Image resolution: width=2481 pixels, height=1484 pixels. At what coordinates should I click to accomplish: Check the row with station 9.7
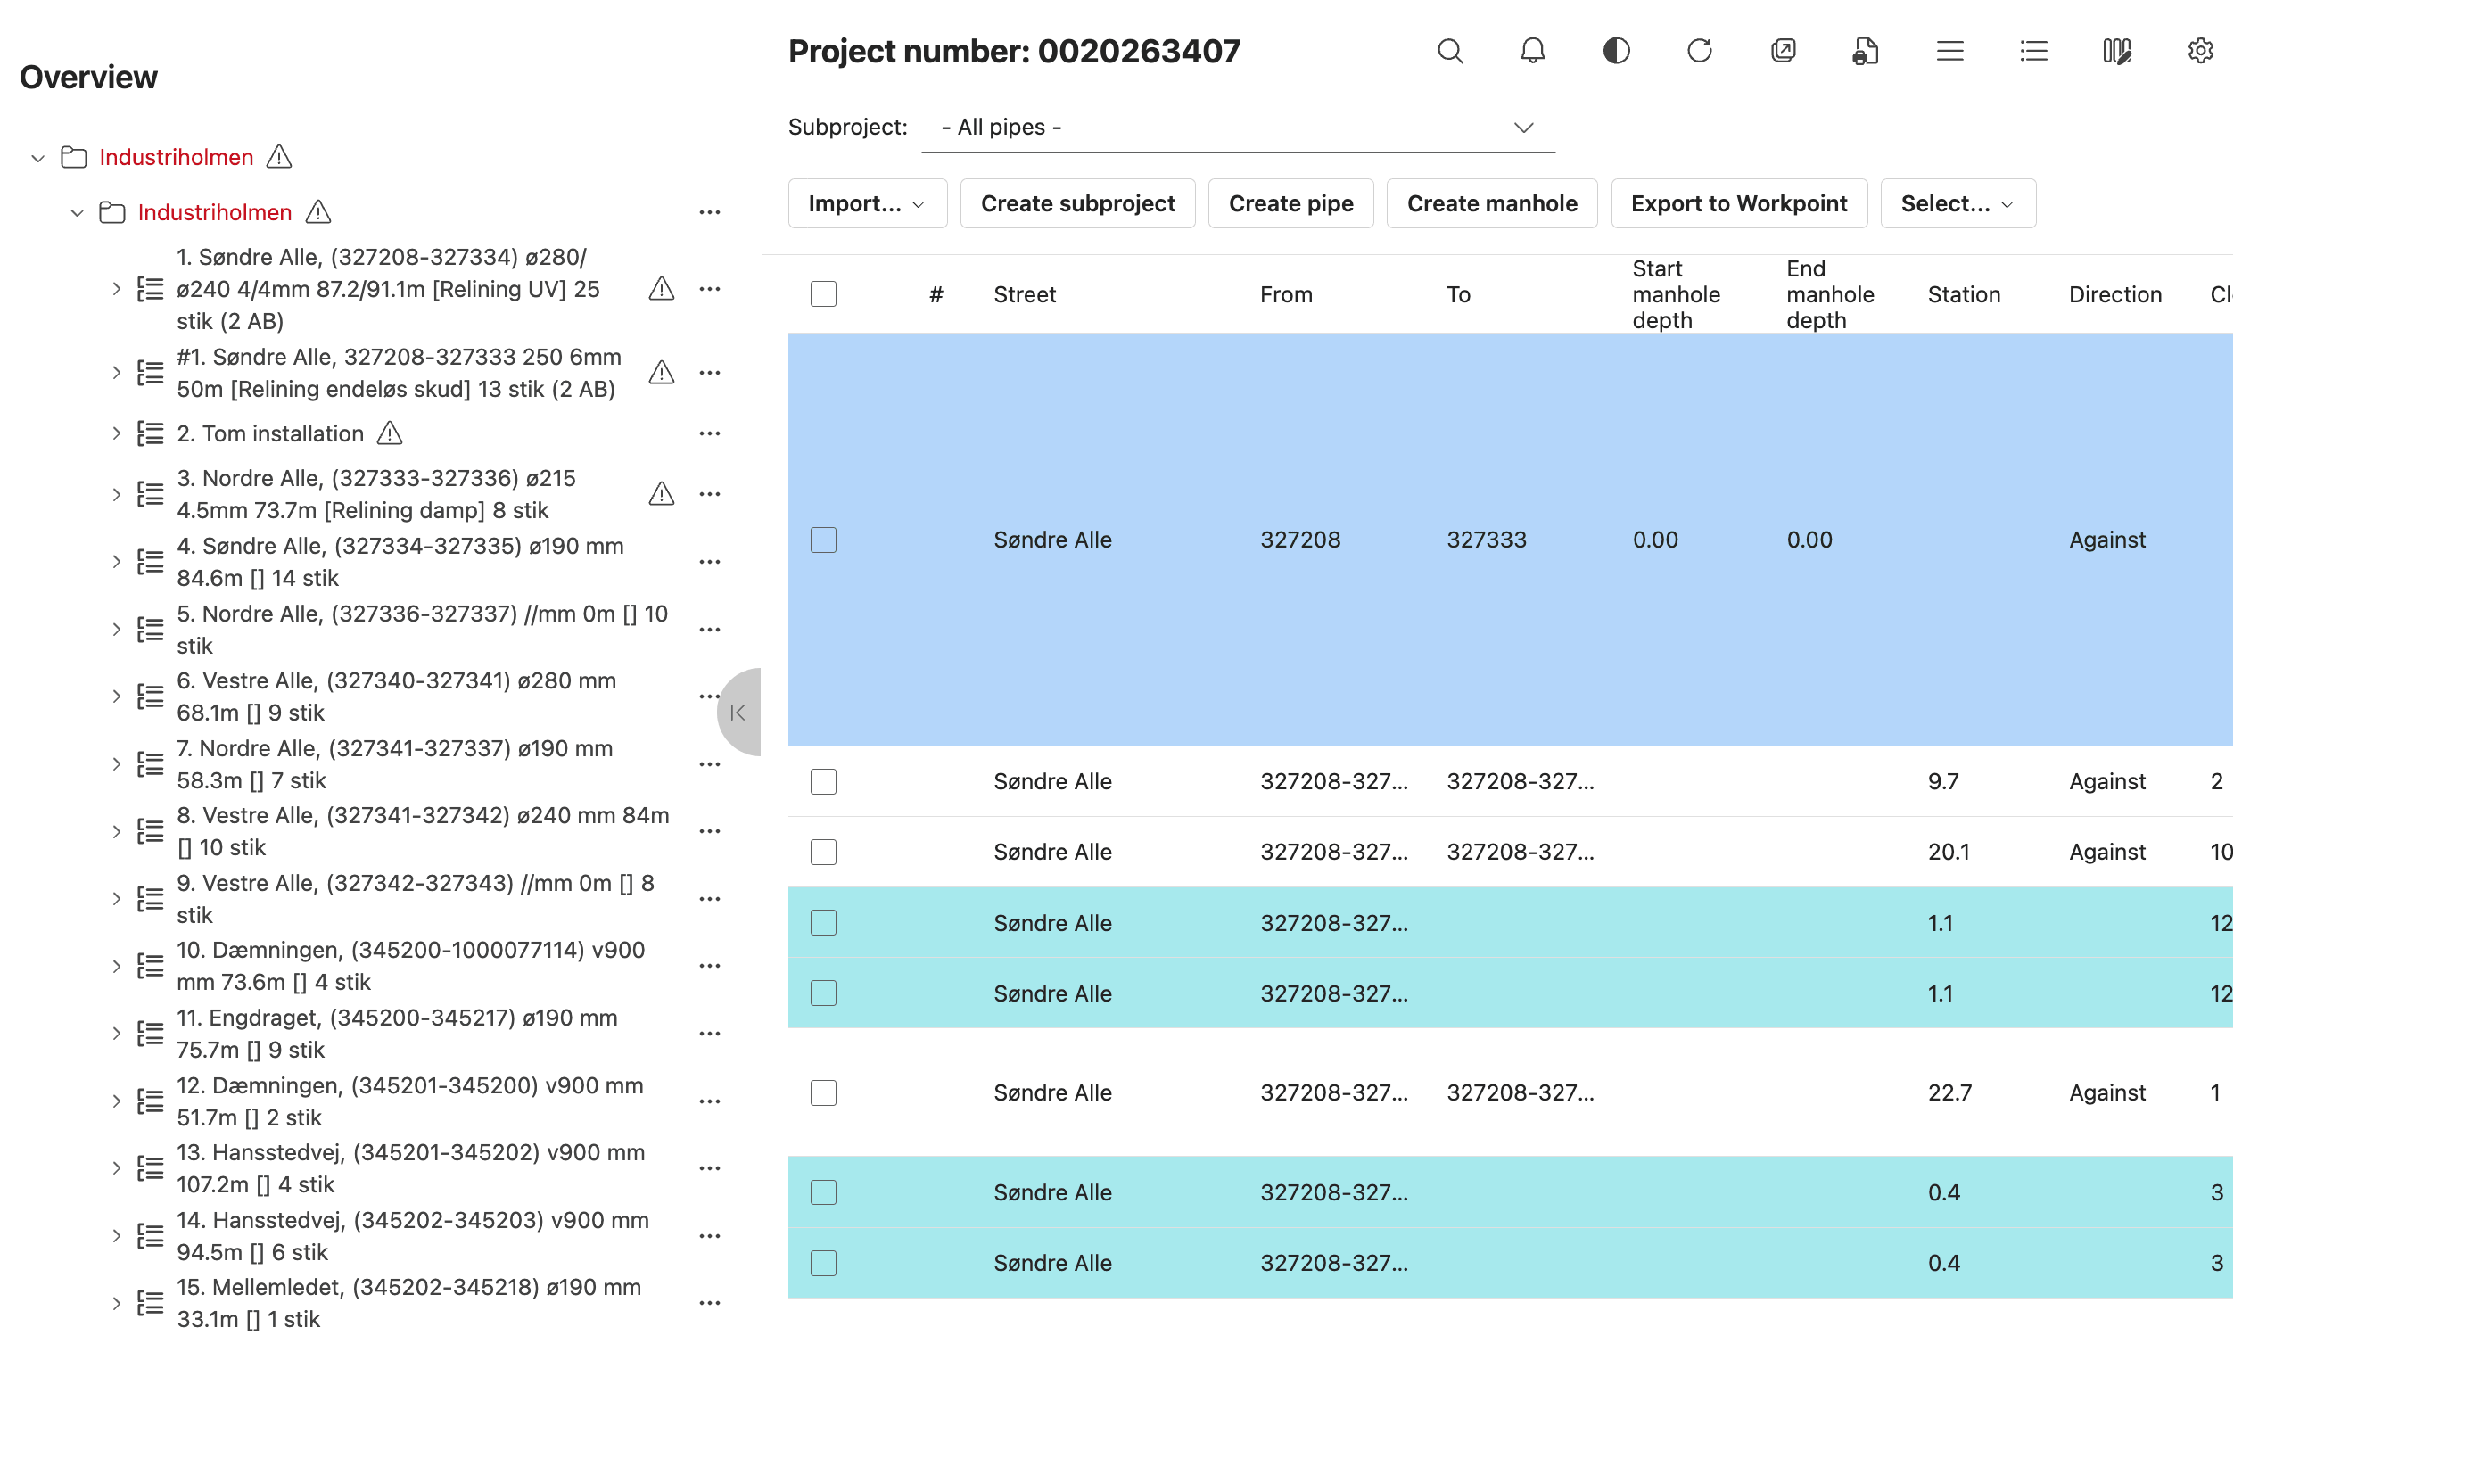click(x=823, y=781)
